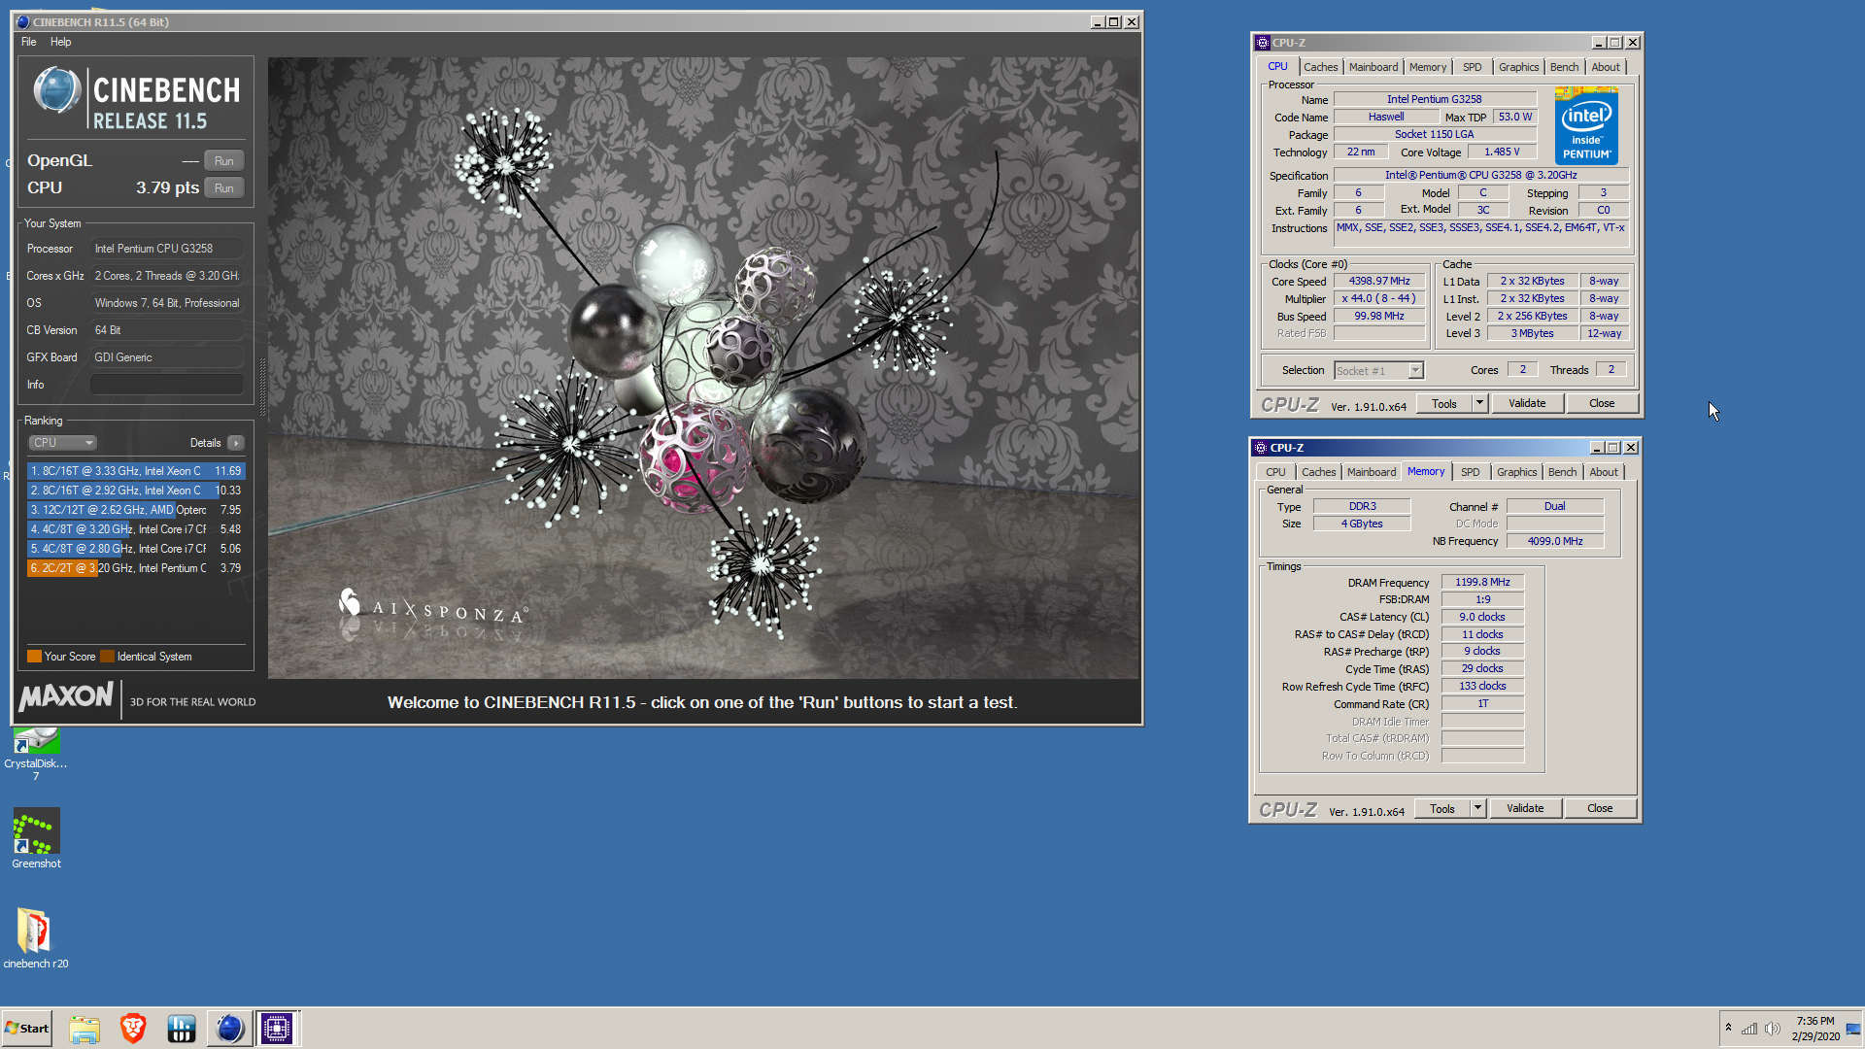
Task: Click the Start button
Action: click(27, 1029)
